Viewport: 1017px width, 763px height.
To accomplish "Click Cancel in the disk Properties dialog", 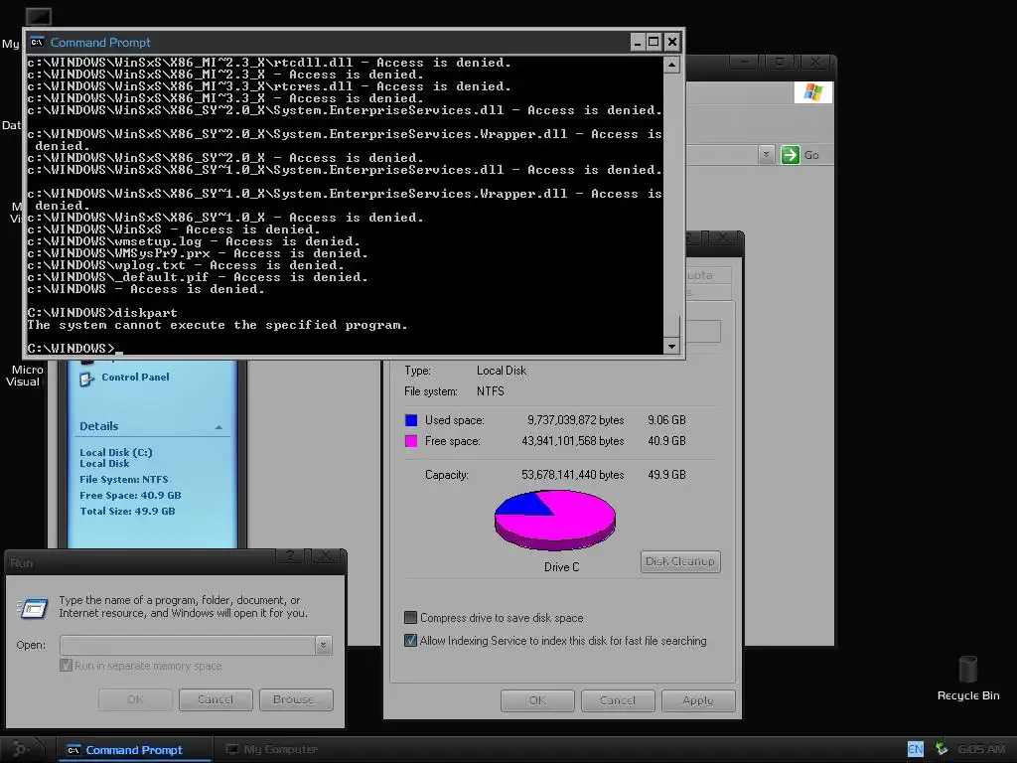I will tap(618, 700).
